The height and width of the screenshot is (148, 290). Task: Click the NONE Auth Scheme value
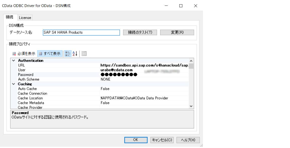click(x=105, y=79)
